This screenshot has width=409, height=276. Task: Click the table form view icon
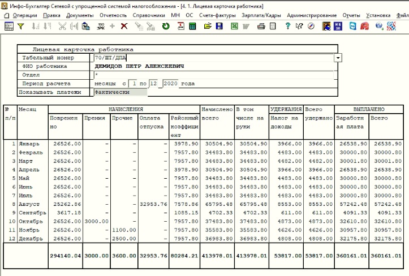click(x=9, y=26)
